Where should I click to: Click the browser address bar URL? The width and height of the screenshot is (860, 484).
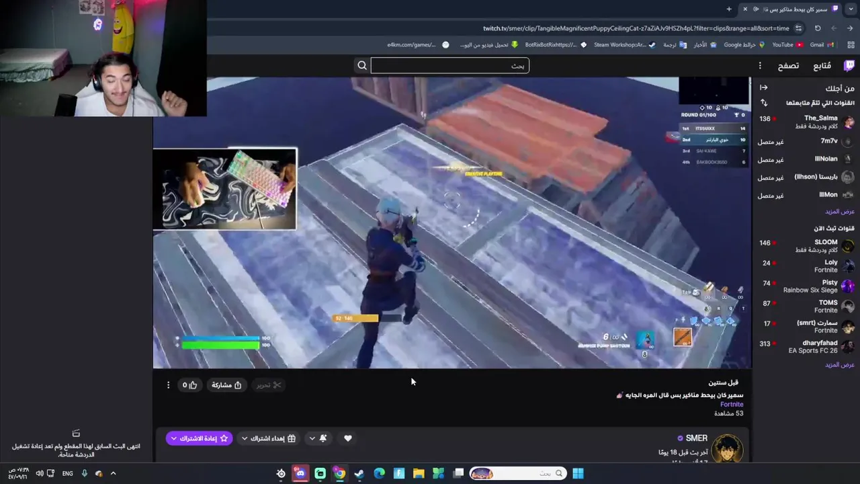[636, 28]
